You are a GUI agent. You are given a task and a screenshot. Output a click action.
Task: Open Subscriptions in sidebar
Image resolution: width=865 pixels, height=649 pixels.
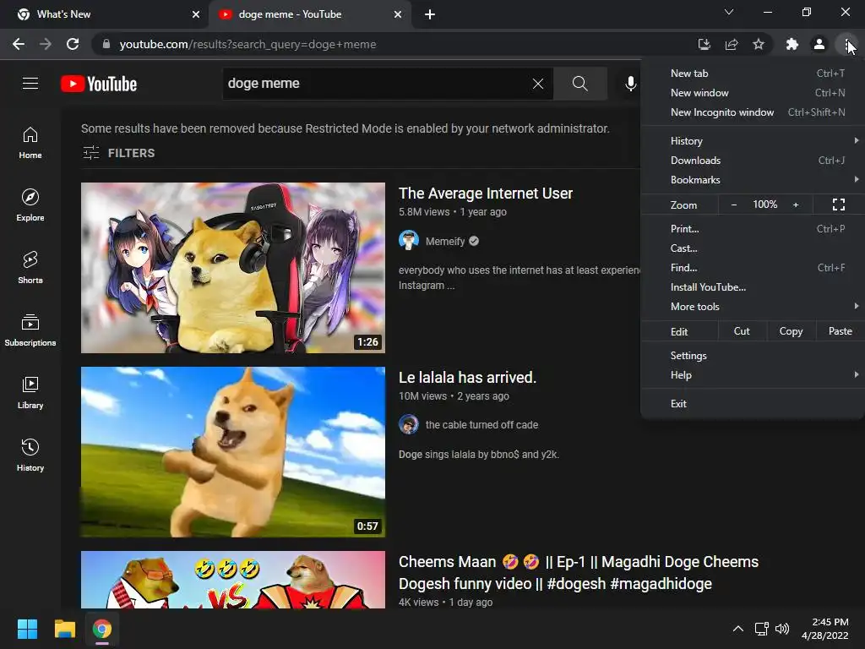pyautogui.click(x=30, y=330)
